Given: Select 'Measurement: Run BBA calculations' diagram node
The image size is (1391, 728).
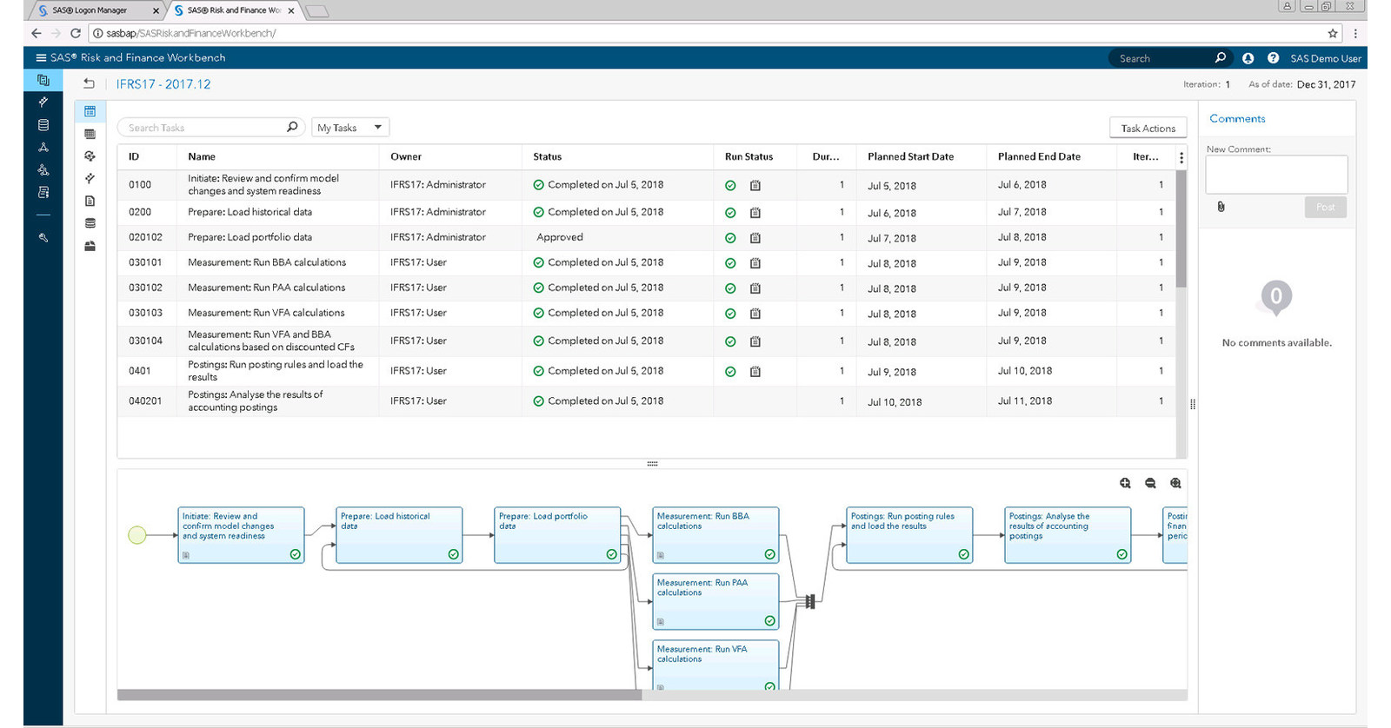Looking at the screenshot, I should [715, 535].
